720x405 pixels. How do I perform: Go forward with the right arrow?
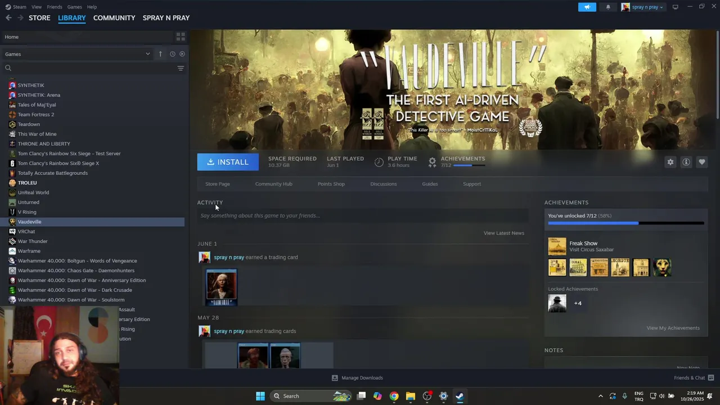point(20,18)
